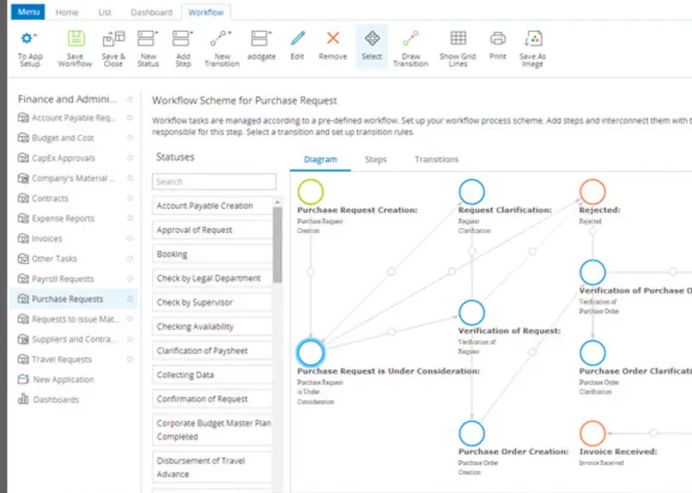Select the Purchase Request Creation node
This screenshot has height=493, width=692.
click(311, 191)
